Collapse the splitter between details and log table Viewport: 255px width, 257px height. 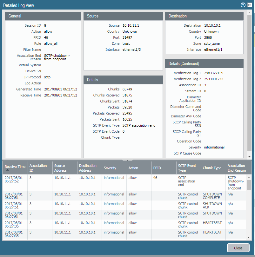tap(127, 160)
